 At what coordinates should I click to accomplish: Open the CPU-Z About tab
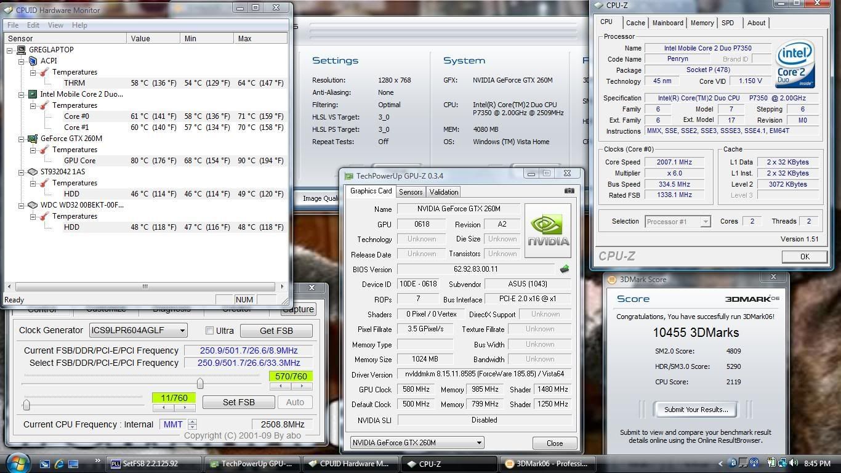[x=756, y=23]
